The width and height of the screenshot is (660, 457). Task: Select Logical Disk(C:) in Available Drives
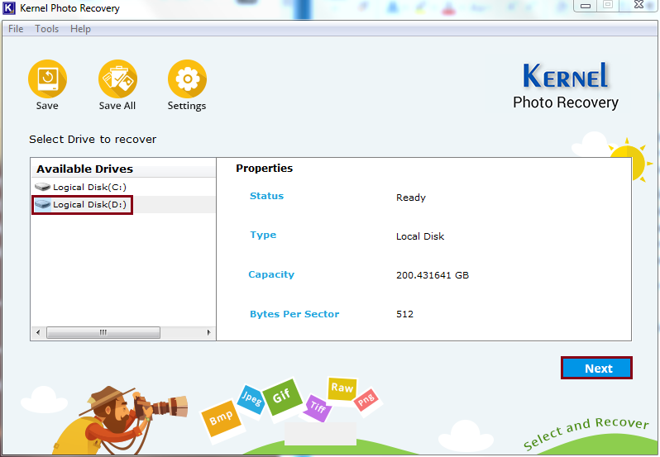pyautogui.click(x=89, y=187)
